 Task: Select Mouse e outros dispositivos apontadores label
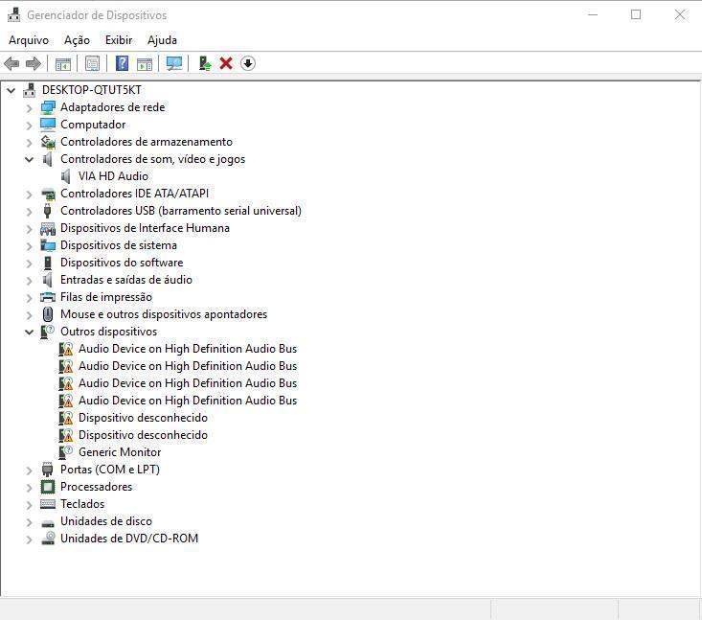[x=164, y=314]
